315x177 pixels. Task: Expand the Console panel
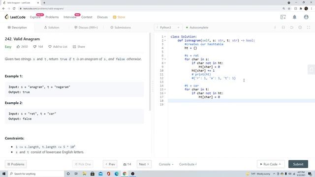[166, 164]
